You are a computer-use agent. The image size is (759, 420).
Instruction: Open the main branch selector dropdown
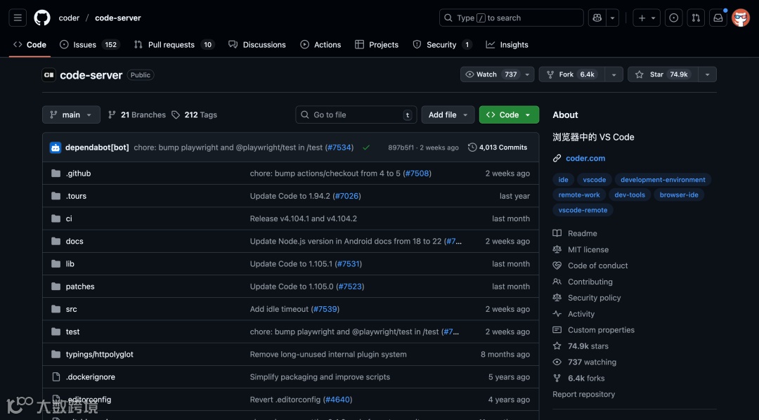(71, 114)
